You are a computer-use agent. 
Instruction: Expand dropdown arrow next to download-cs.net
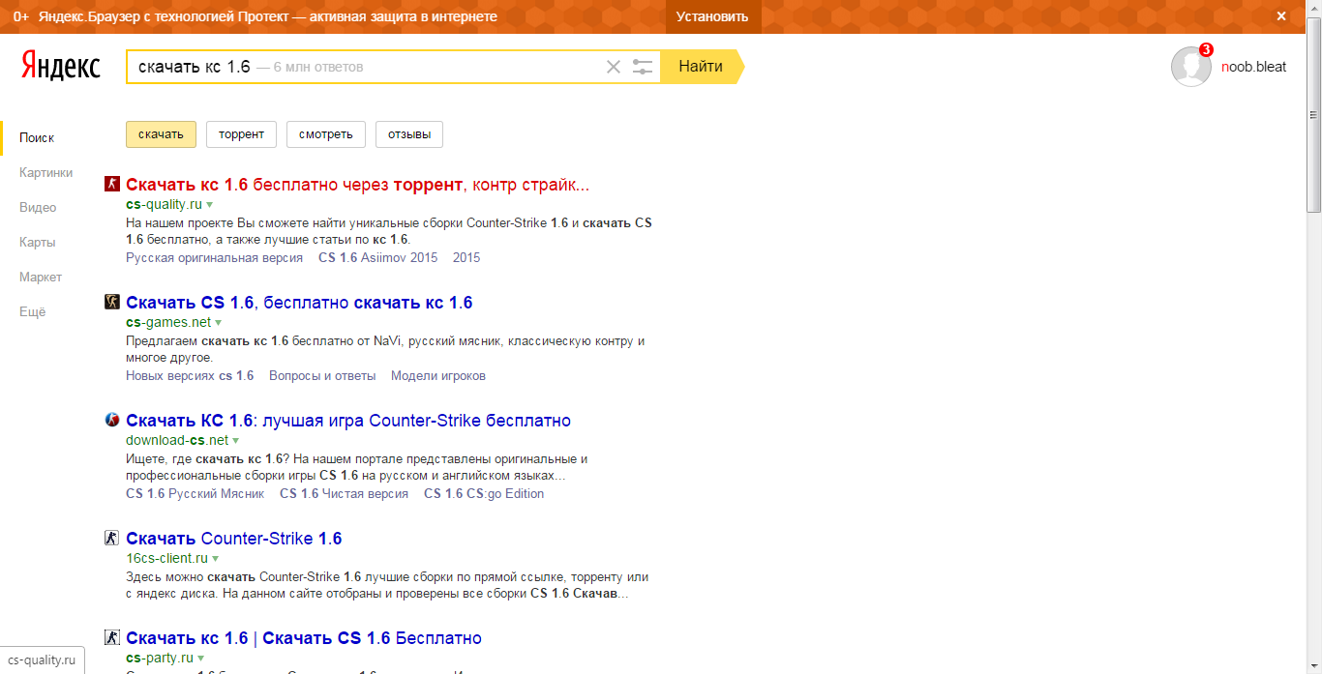point(236,441)
